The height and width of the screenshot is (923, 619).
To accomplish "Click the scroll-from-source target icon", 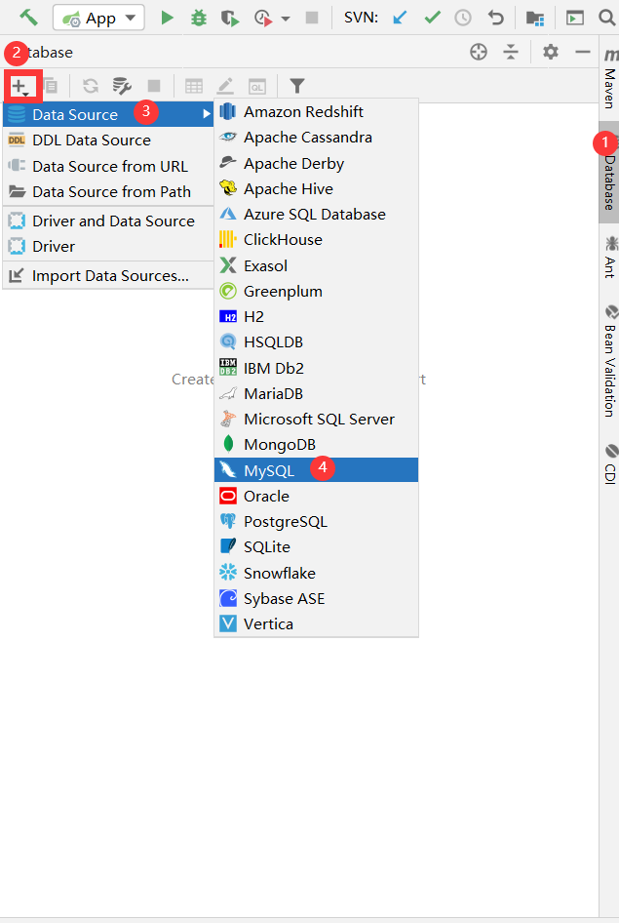I will [x=479, y=53].
